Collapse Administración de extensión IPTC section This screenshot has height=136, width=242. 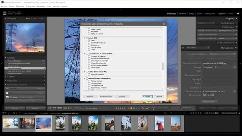[85, 54]
